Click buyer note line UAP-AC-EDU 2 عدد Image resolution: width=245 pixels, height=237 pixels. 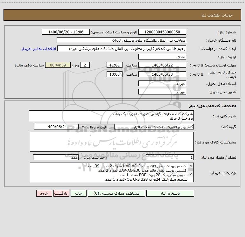coord(143,171)
